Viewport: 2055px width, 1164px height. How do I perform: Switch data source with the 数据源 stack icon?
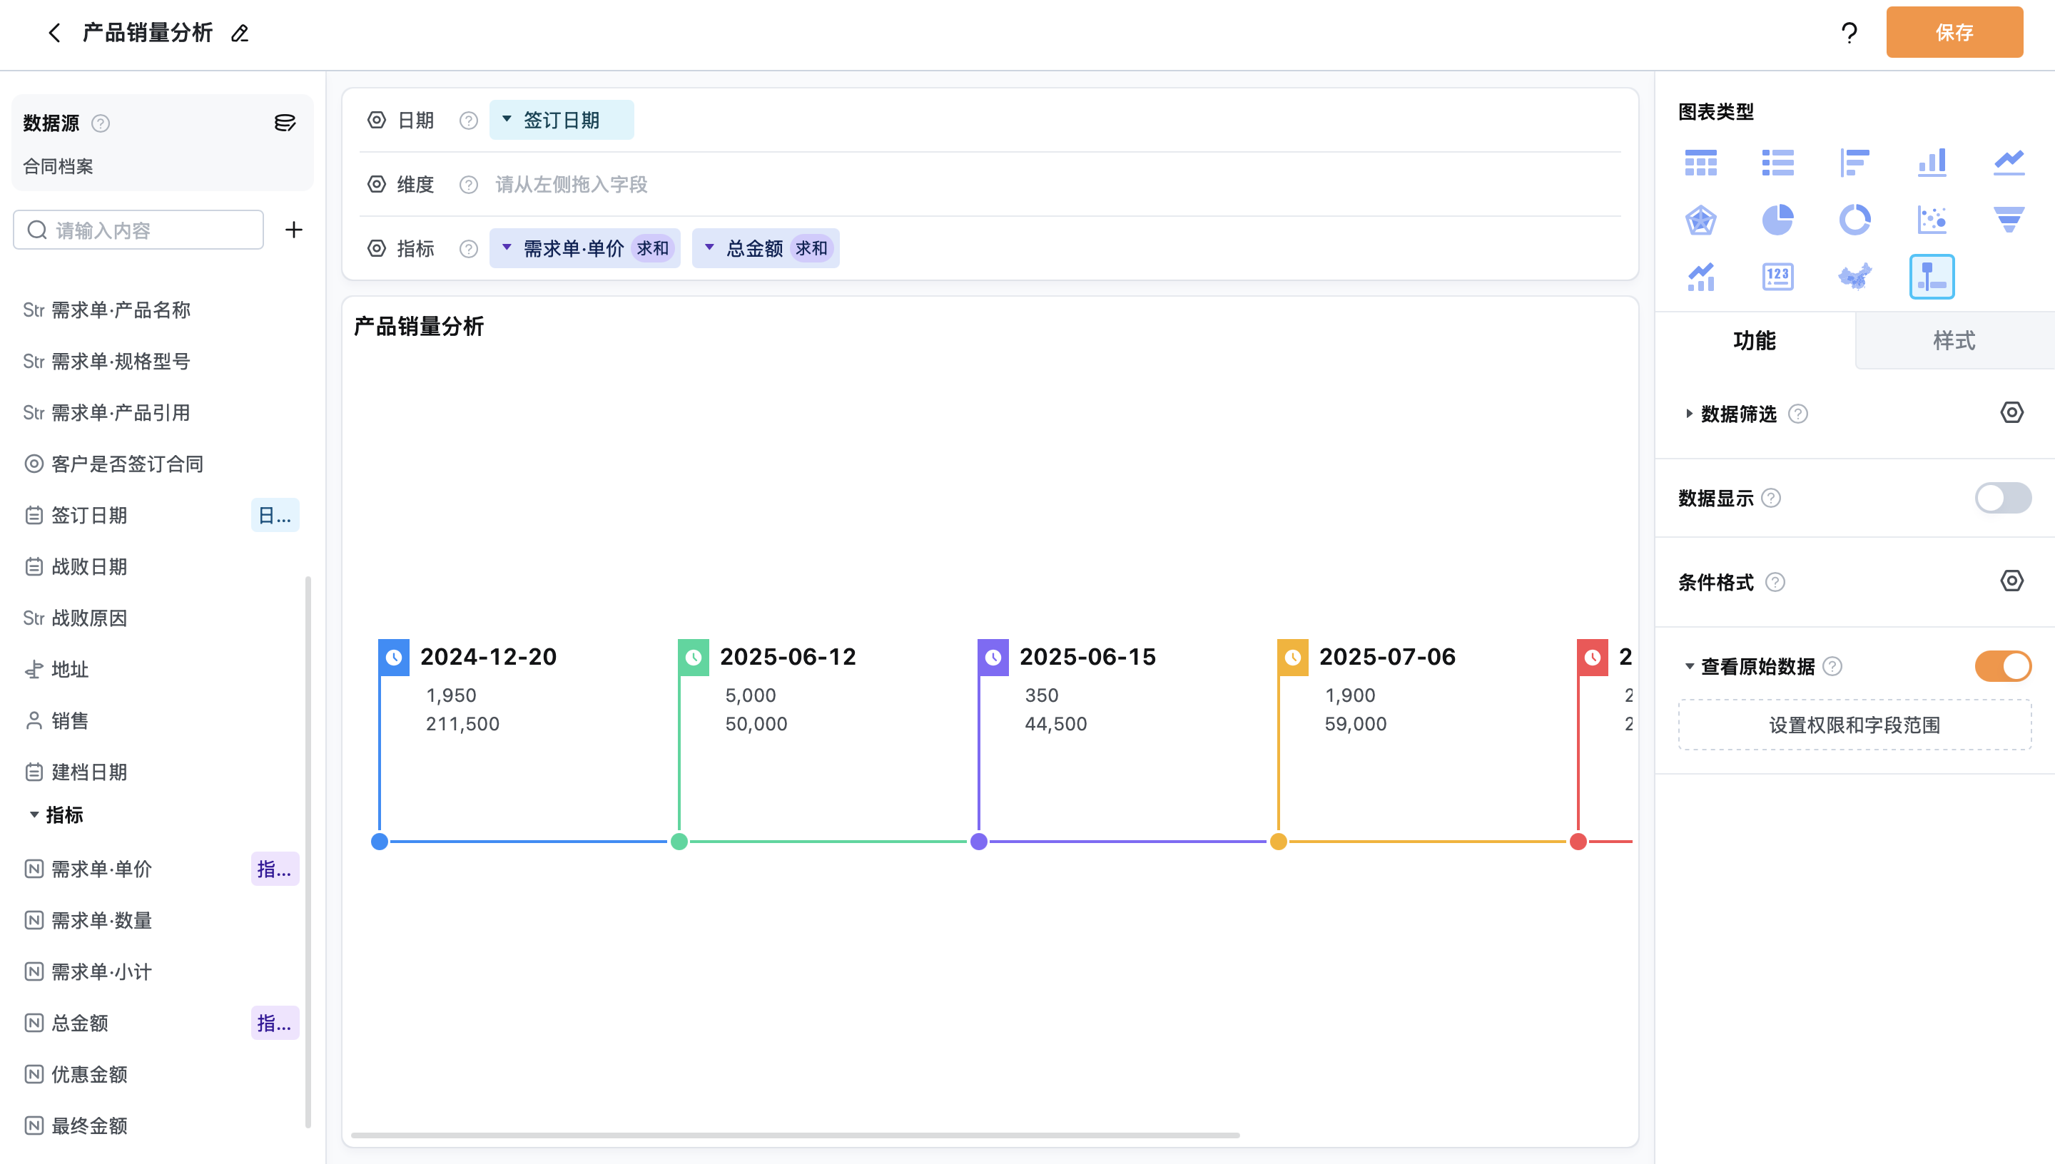tap(285, 122)
